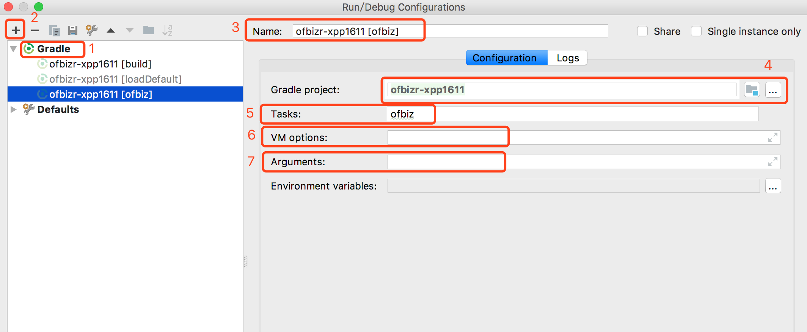This screenshot has width=807, height=332.
Task: Expand the VM options field editor
Action: (x=772, y=137)
